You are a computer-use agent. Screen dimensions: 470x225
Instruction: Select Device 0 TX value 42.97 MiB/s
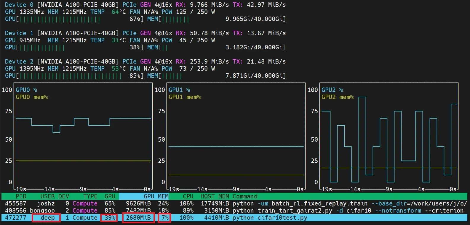point(266,5)
